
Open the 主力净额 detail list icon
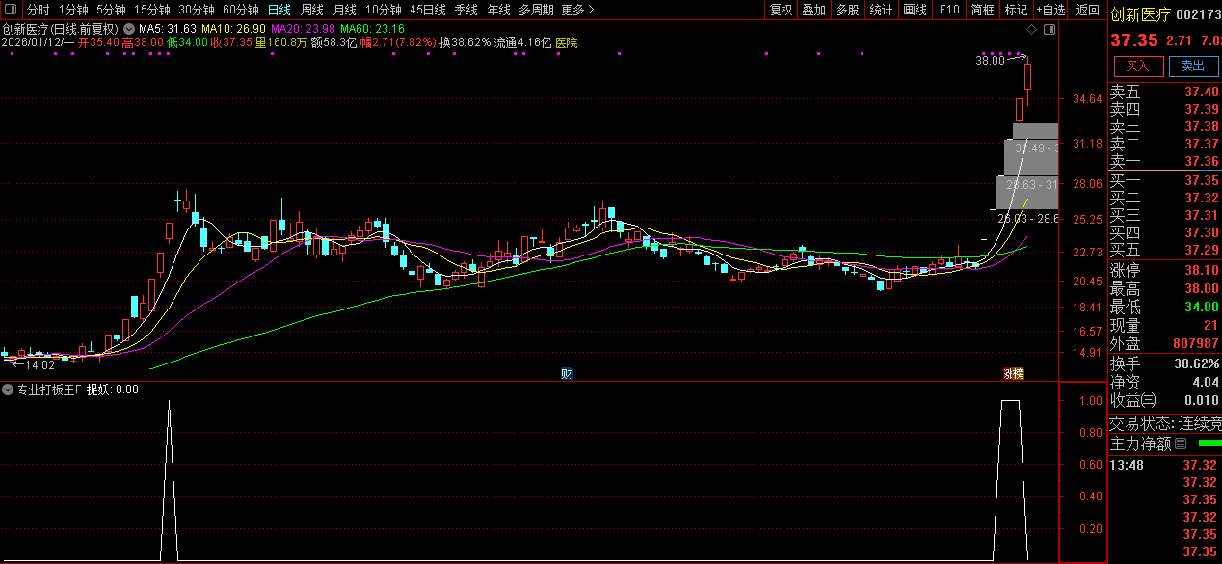pyautogui.click(x=1181, y=444)
